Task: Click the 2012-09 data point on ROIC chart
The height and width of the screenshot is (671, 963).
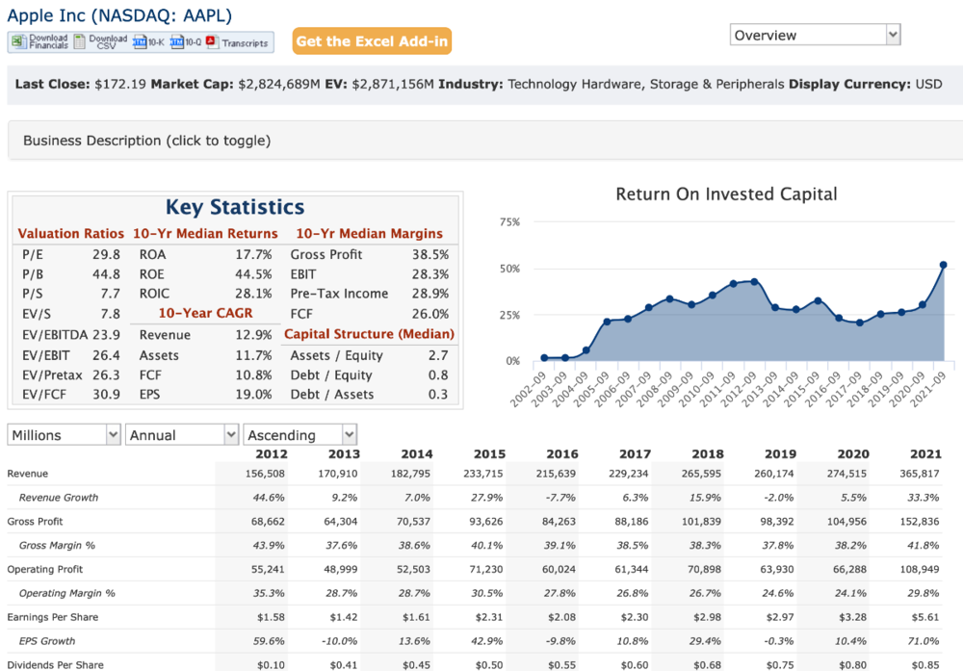Action: click(754, 282)
